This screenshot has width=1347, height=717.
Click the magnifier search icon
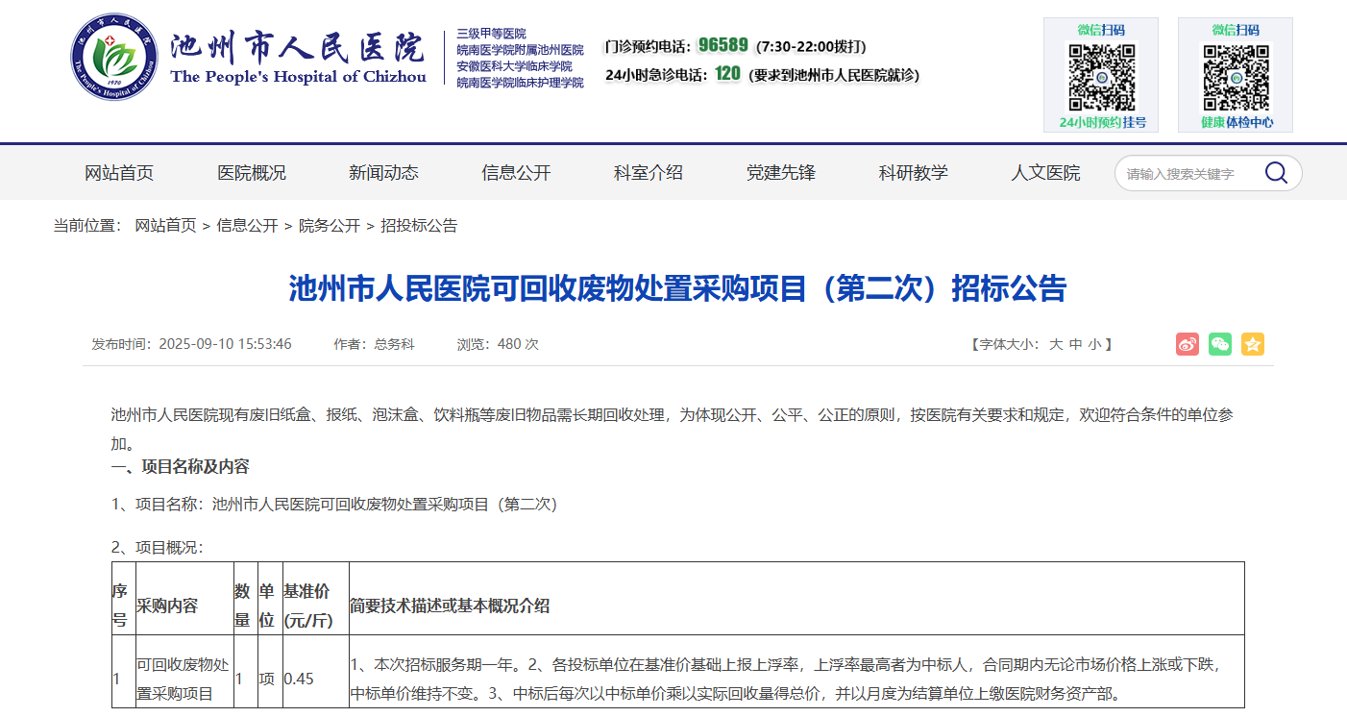(1276, 173)
